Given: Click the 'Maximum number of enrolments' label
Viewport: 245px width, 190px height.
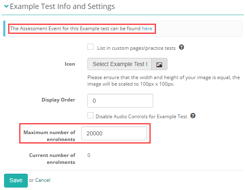Looking at the screenshot, I should coord(49,136).
